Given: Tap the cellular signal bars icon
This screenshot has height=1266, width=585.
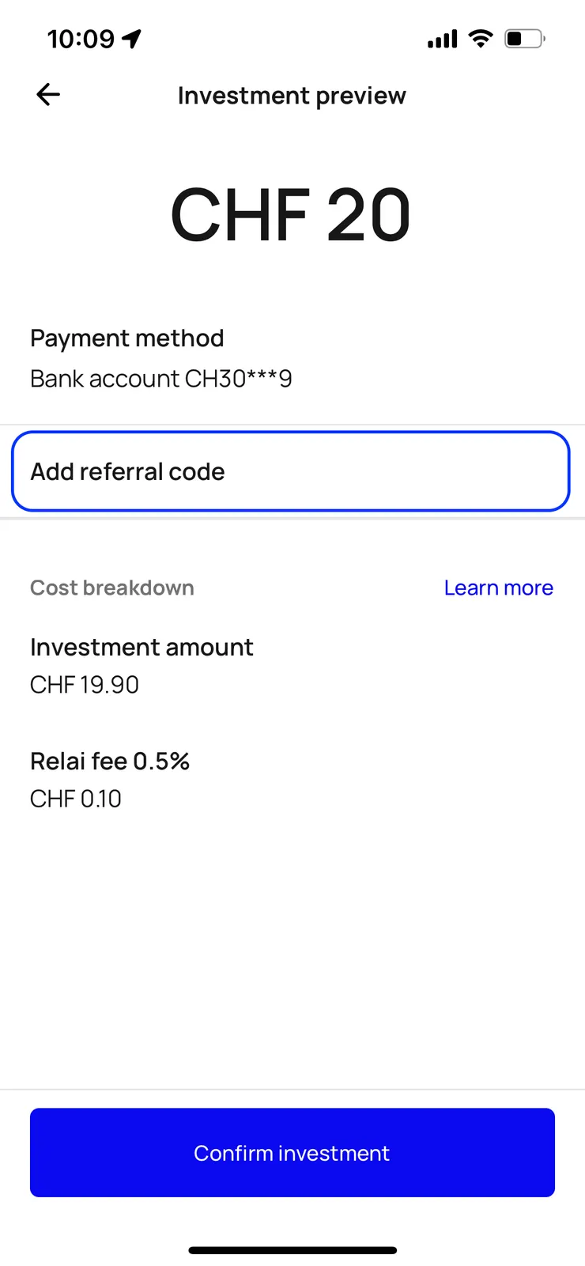Looking at the screenshot, I should 442,39.
